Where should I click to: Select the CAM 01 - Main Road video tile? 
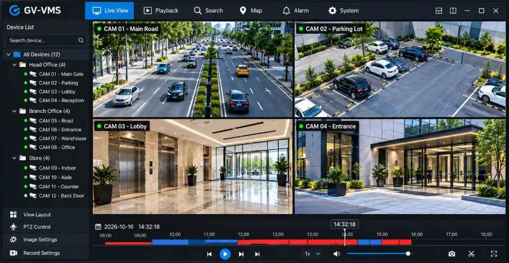[192, 69]
